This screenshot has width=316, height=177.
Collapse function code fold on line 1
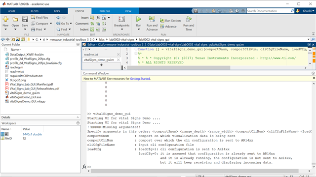coord(136,49)
